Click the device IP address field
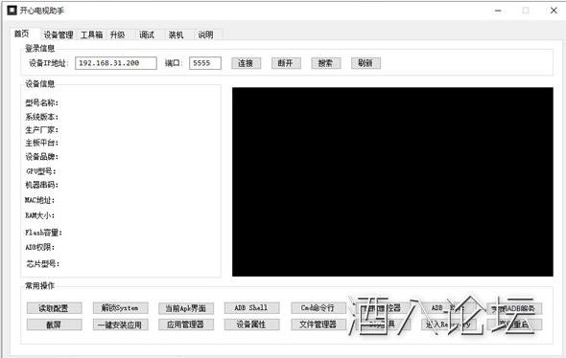Viewport: 566px width, 358px height. pos(116,63)
